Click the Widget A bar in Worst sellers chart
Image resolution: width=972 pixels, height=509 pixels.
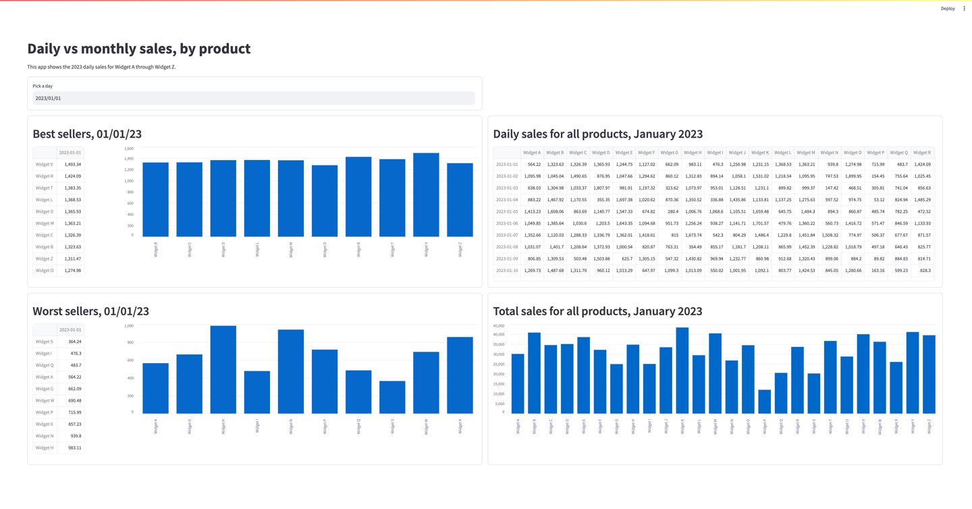[x=155, y=388]
